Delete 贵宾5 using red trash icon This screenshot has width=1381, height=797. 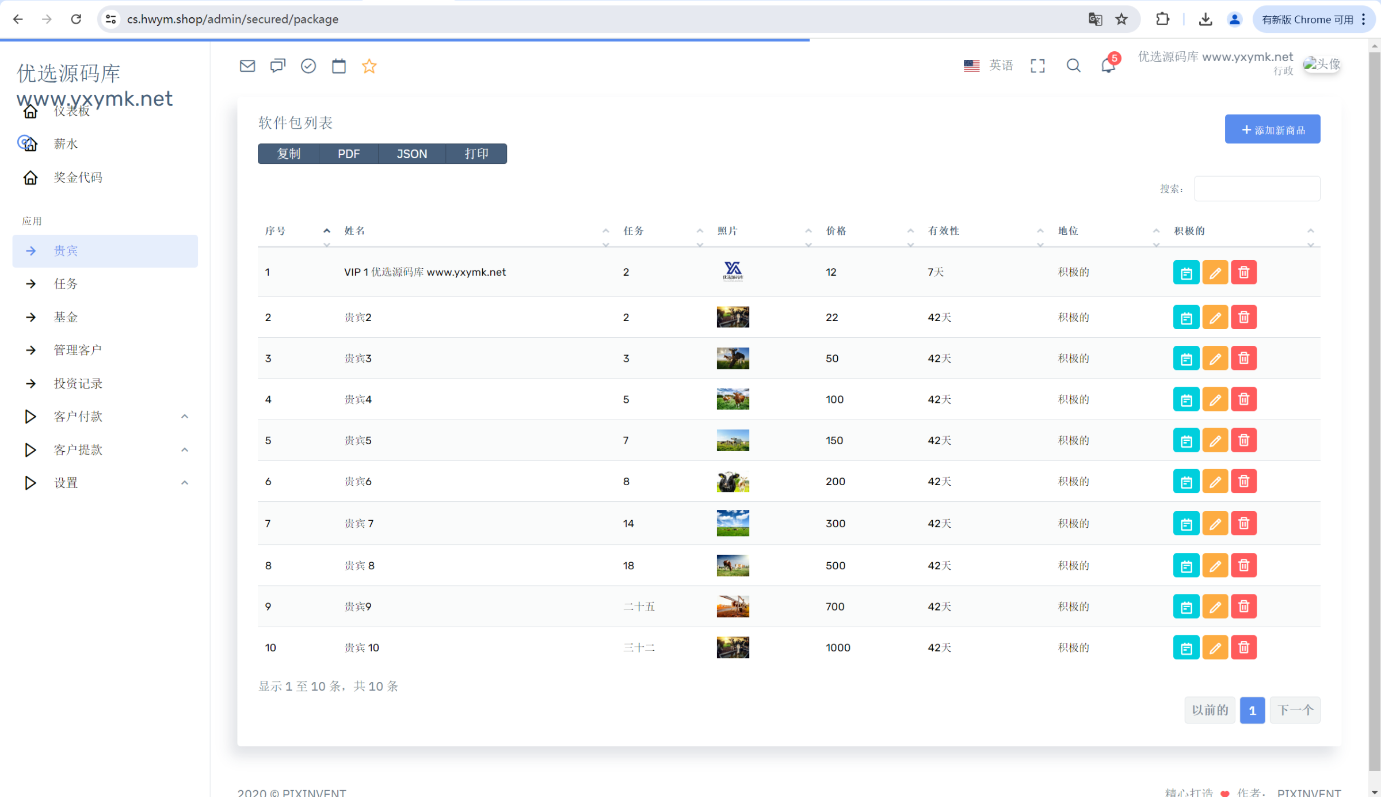coord(1243,440)
